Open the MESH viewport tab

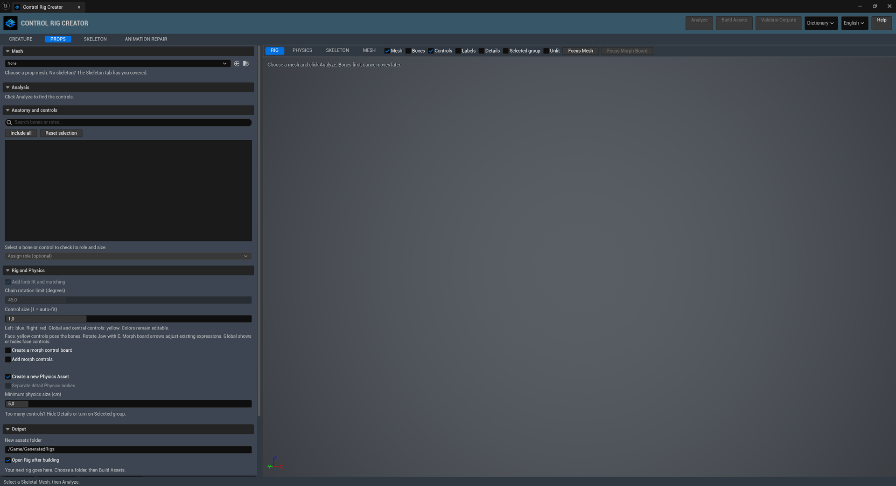(x=369, y=50)
